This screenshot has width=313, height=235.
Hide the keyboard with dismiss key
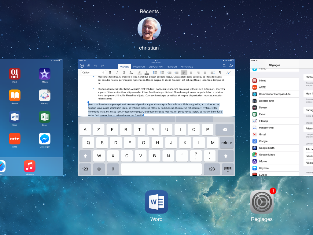point(228,169)
